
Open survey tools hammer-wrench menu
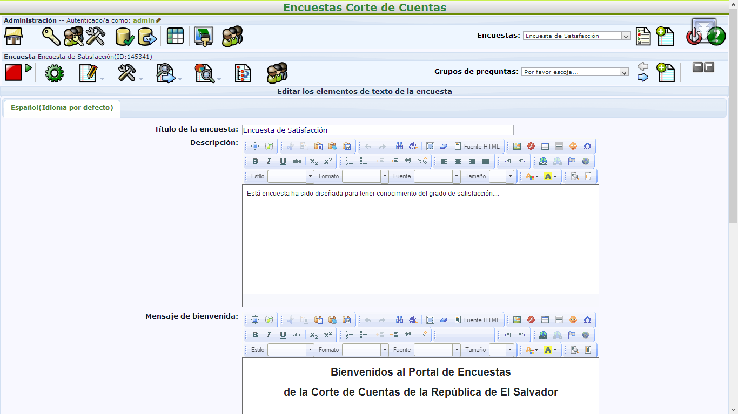pos(126,73)
